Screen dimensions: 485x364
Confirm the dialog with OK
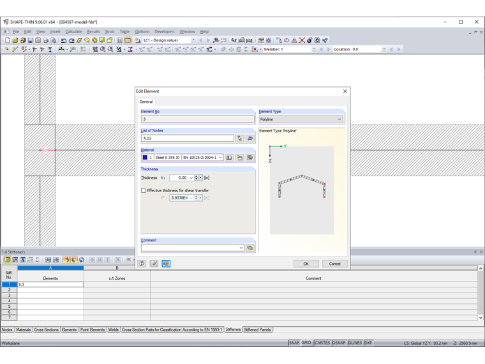tap(306, 264)
